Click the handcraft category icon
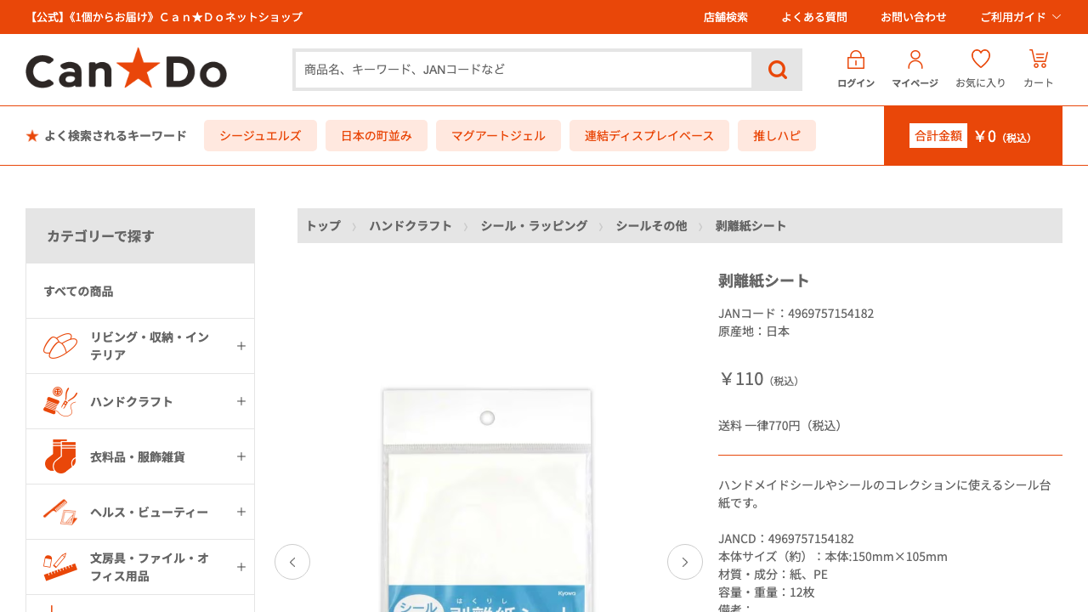The image size is (1088, 612). (60, 401)
